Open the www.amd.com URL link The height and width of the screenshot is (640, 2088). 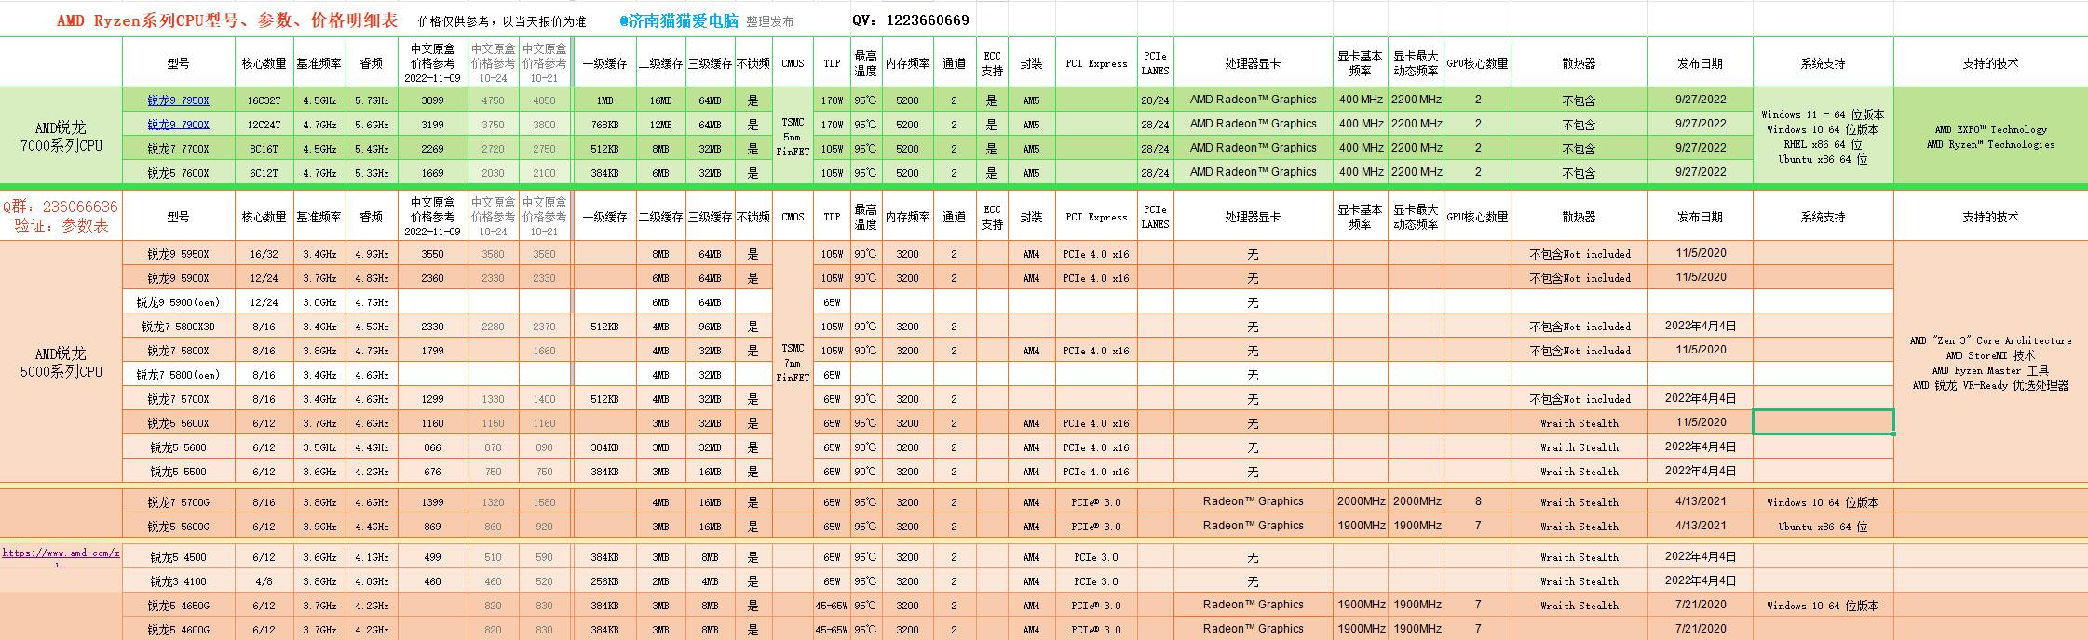click(61, 553)
